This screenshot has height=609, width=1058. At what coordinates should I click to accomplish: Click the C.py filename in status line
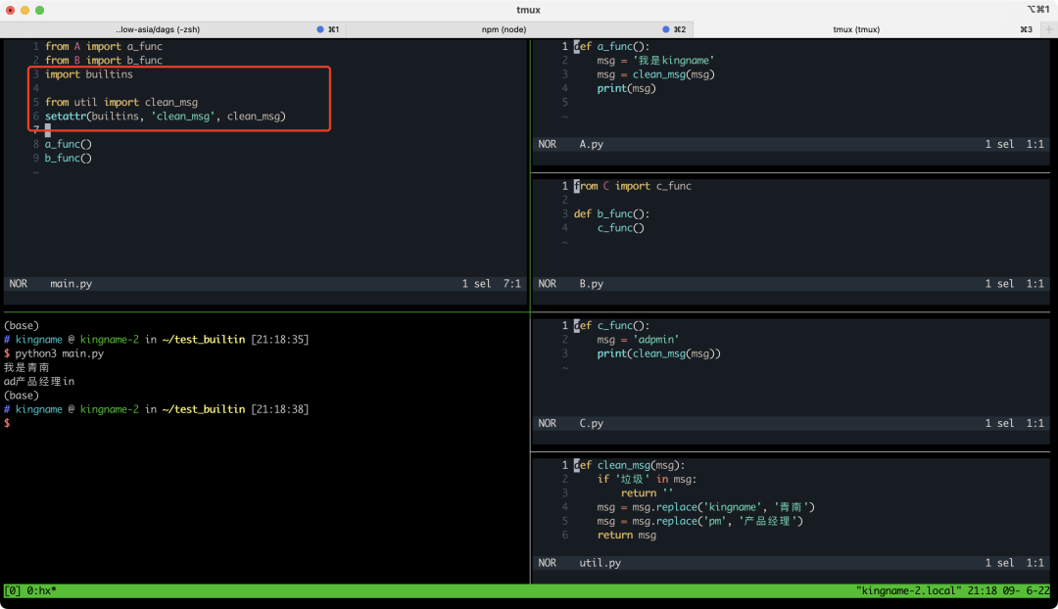click(x=592, y=424)
